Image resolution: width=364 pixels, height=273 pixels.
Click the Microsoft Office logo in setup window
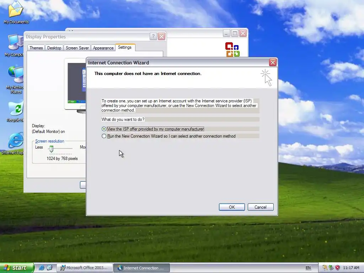pyautogui.click(x=232, y=49)
